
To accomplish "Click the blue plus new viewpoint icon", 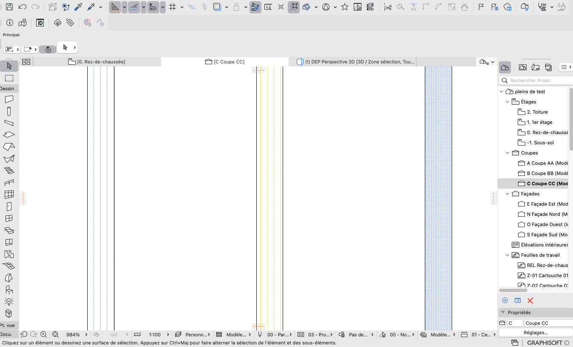I will pyautogui.click(x=505, y=301).
